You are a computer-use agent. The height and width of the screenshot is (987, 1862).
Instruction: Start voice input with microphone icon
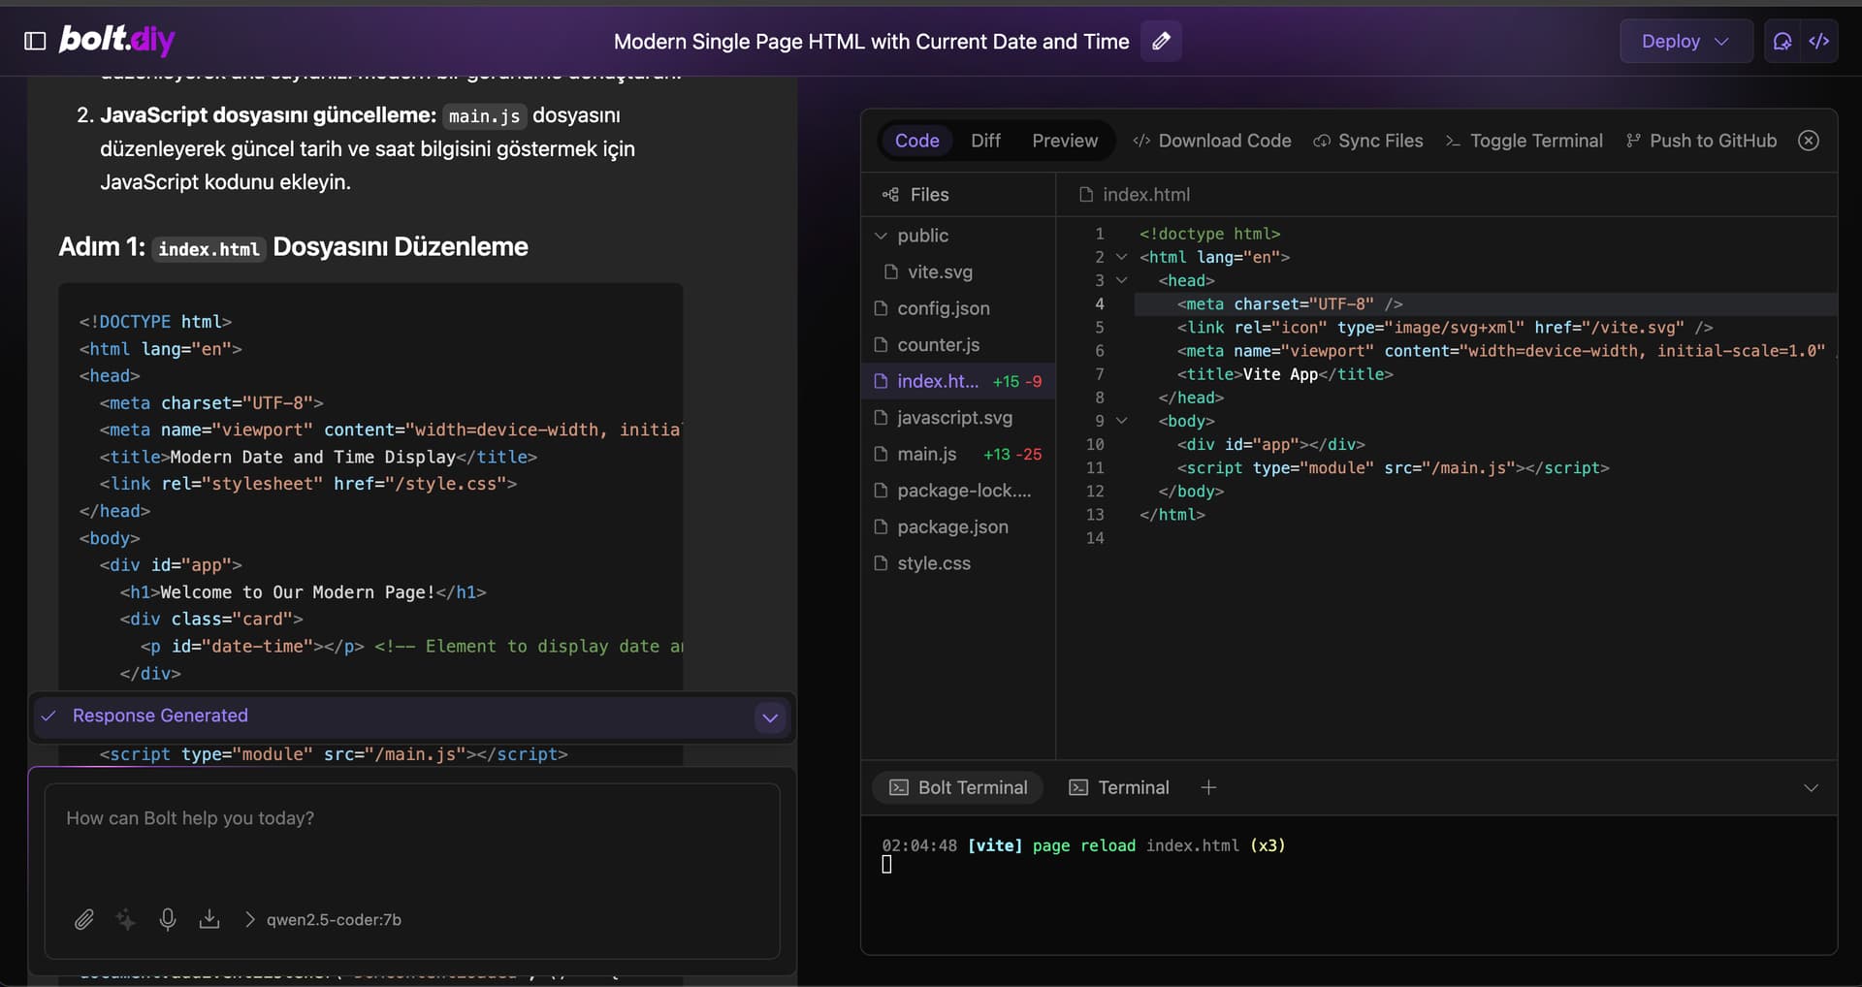pyautogui.click(x=168, y=919)
